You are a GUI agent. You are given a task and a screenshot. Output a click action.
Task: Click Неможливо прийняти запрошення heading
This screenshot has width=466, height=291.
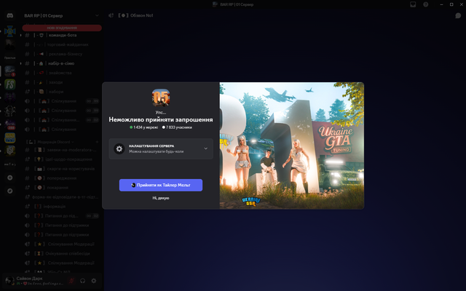tap(161, 119)
